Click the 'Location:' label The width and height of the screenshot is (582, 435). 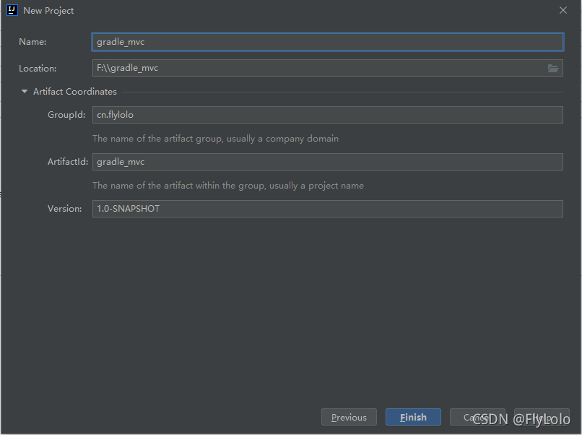click(38, 69)
